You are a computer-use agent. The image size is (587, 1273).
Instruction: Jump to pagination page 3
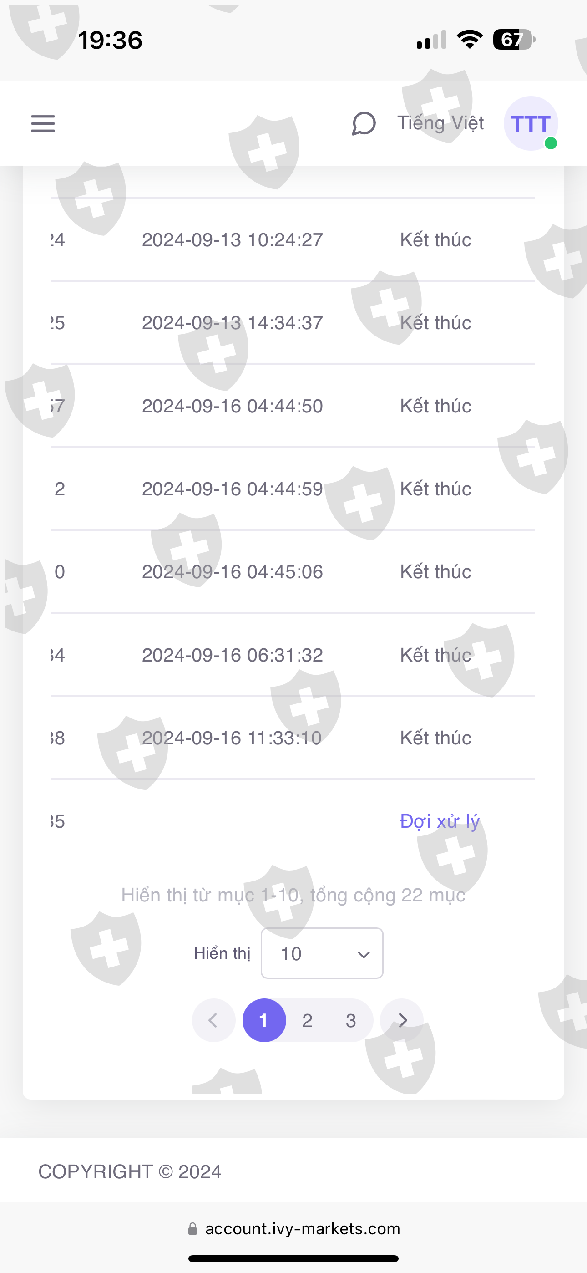click(x=351, y=1020)
